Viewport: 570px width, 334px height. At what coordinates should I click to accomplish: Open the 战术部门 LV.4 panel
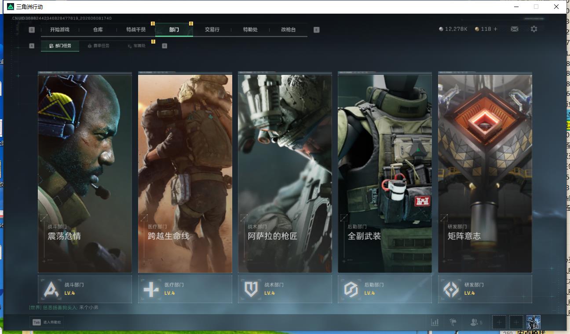tap(285, 289)
